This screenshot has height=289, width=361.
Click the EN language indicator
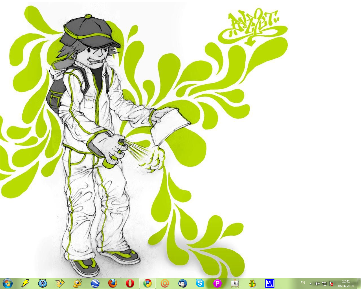click(303, 283)
